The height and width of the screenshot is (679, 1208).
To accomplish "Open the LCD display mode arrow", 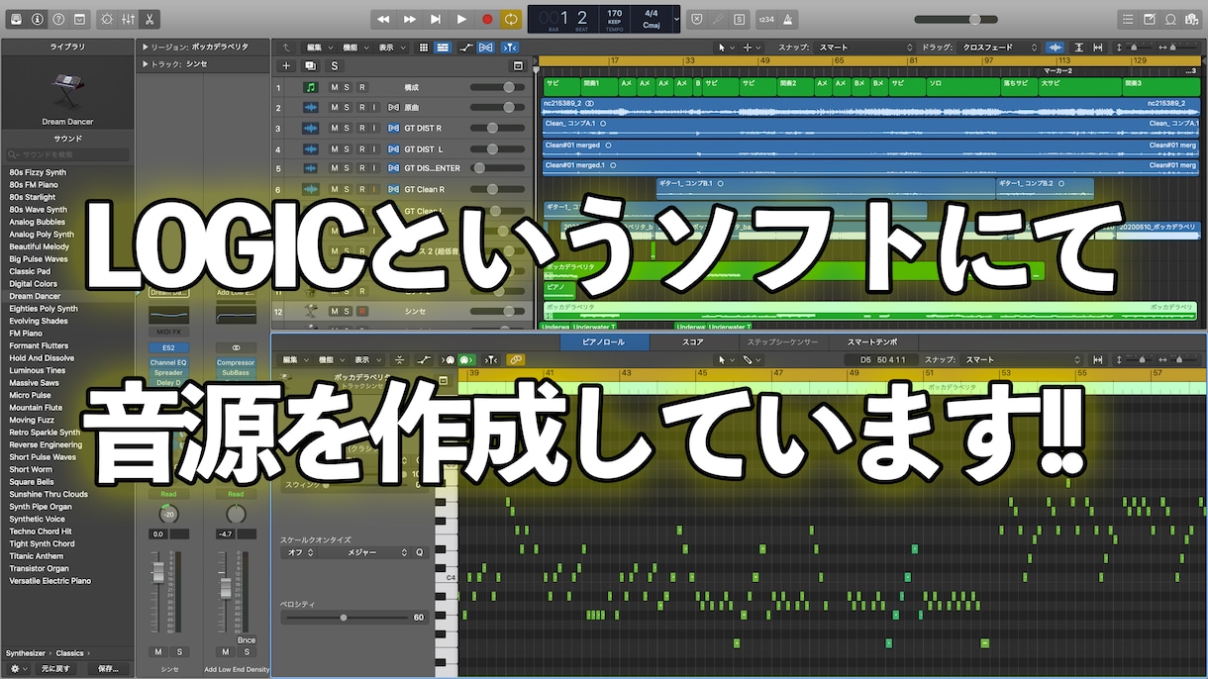I will [x=676, y=19].
